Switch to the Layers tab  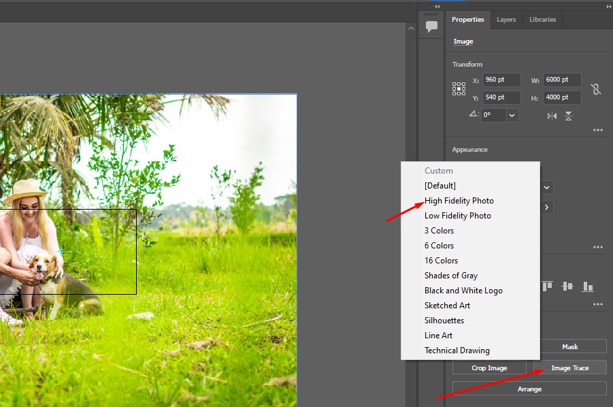506,19
